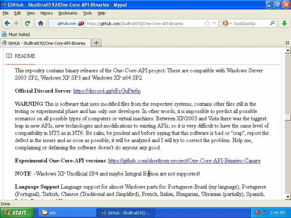Image resolution: width=291 pixels, height=218 pixels.
Task: Click the DuckDuckGo search engine logo icon
Action: point(226,24)
